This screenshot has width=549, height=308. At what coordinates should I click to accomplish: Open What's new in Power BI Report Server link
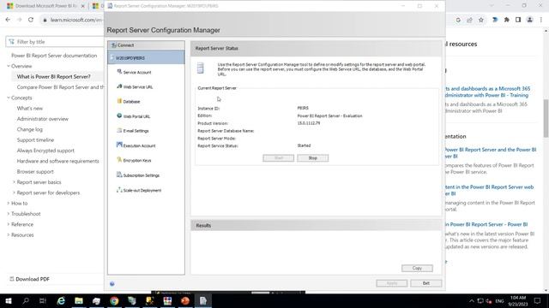(486, 224)
